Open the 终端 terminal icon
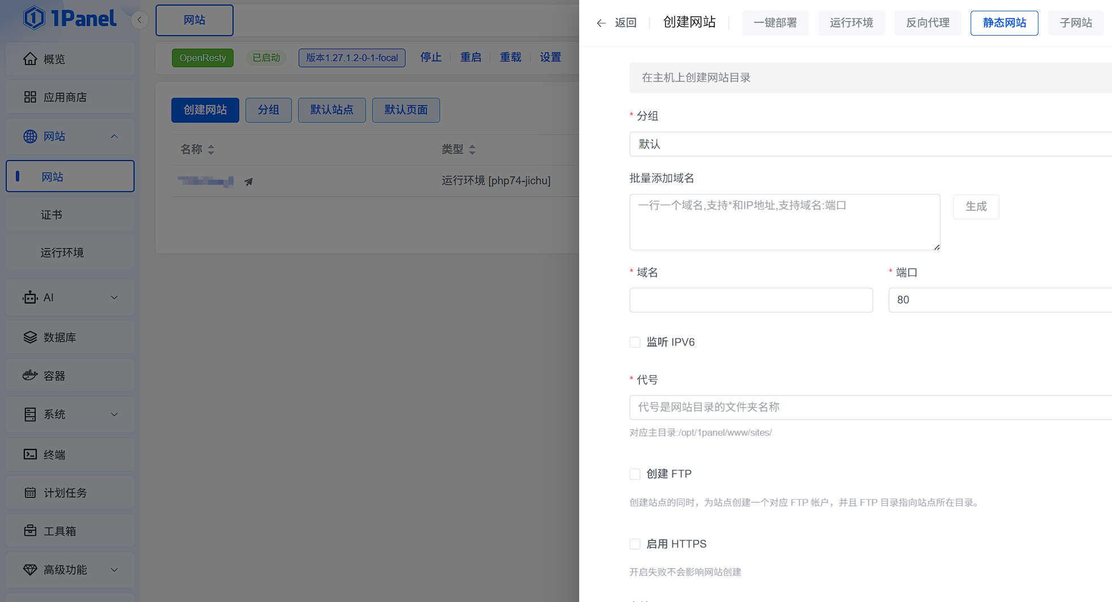The height and width of the screenshot is (602, 1112). 30,454
